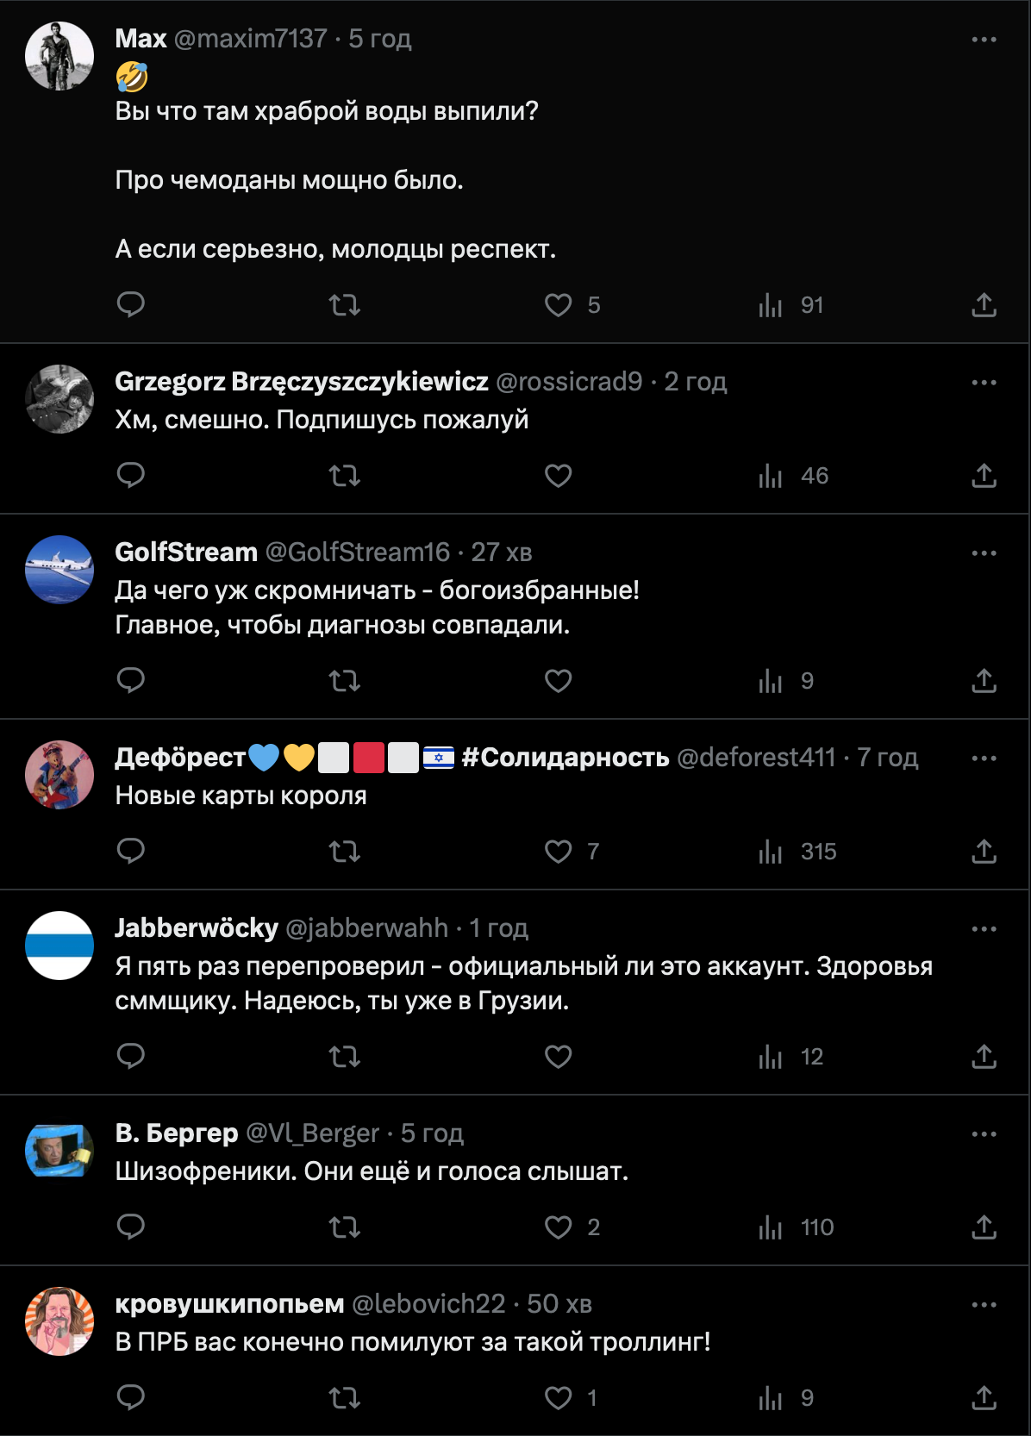Retweet Max's comment

[x=345, y=304]
